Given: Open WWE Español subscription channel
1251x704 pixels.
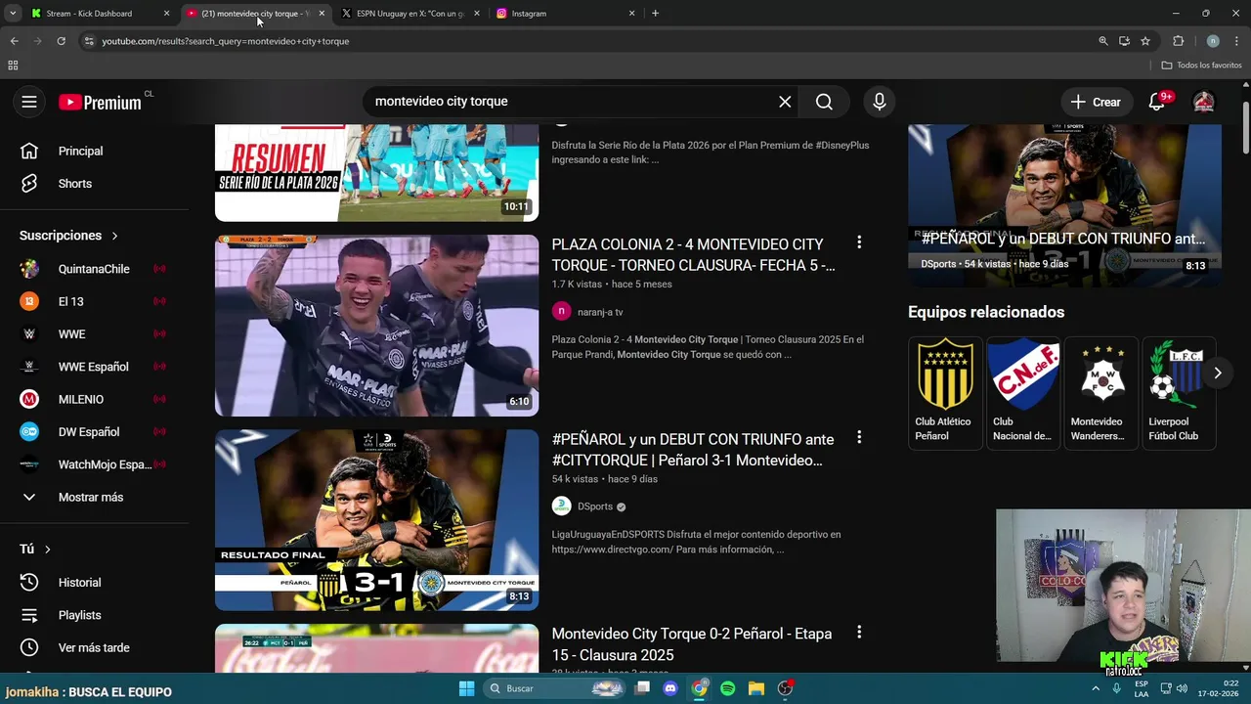Looking at the screenshot, I should (x=93, y=367).
